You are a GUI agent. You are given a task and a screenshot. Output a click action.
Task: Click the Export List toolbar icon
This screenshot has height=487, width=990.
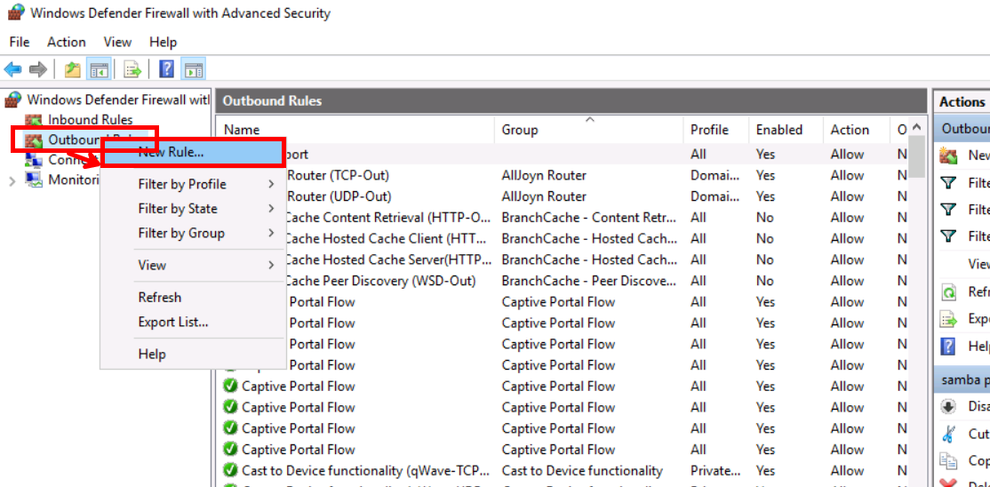click(132, 68)
